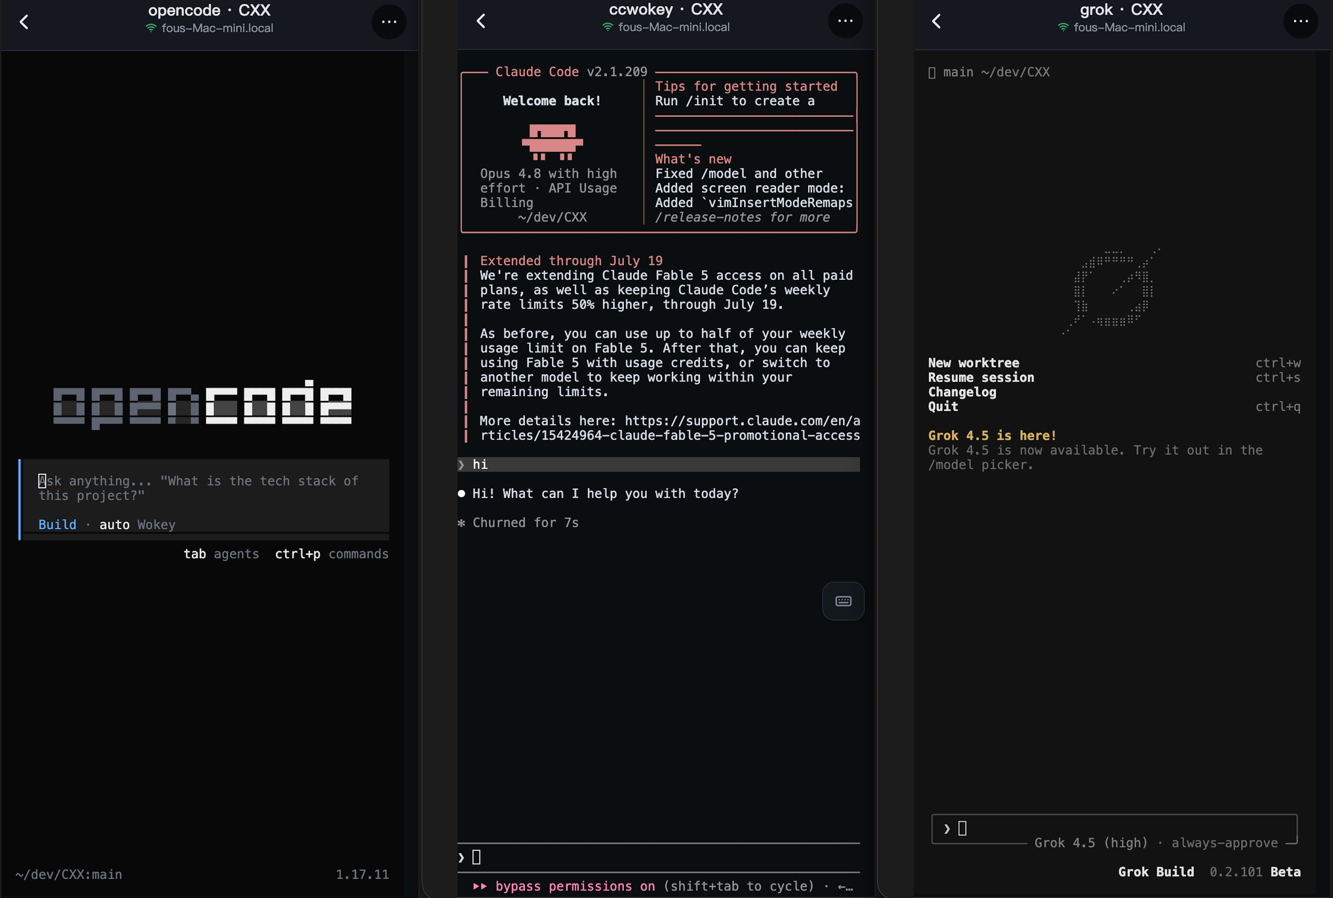Choose Quit in grok menu
The width and height of the screenshot is (1333, 898).
pyautogui.click(x=943, y=406)
